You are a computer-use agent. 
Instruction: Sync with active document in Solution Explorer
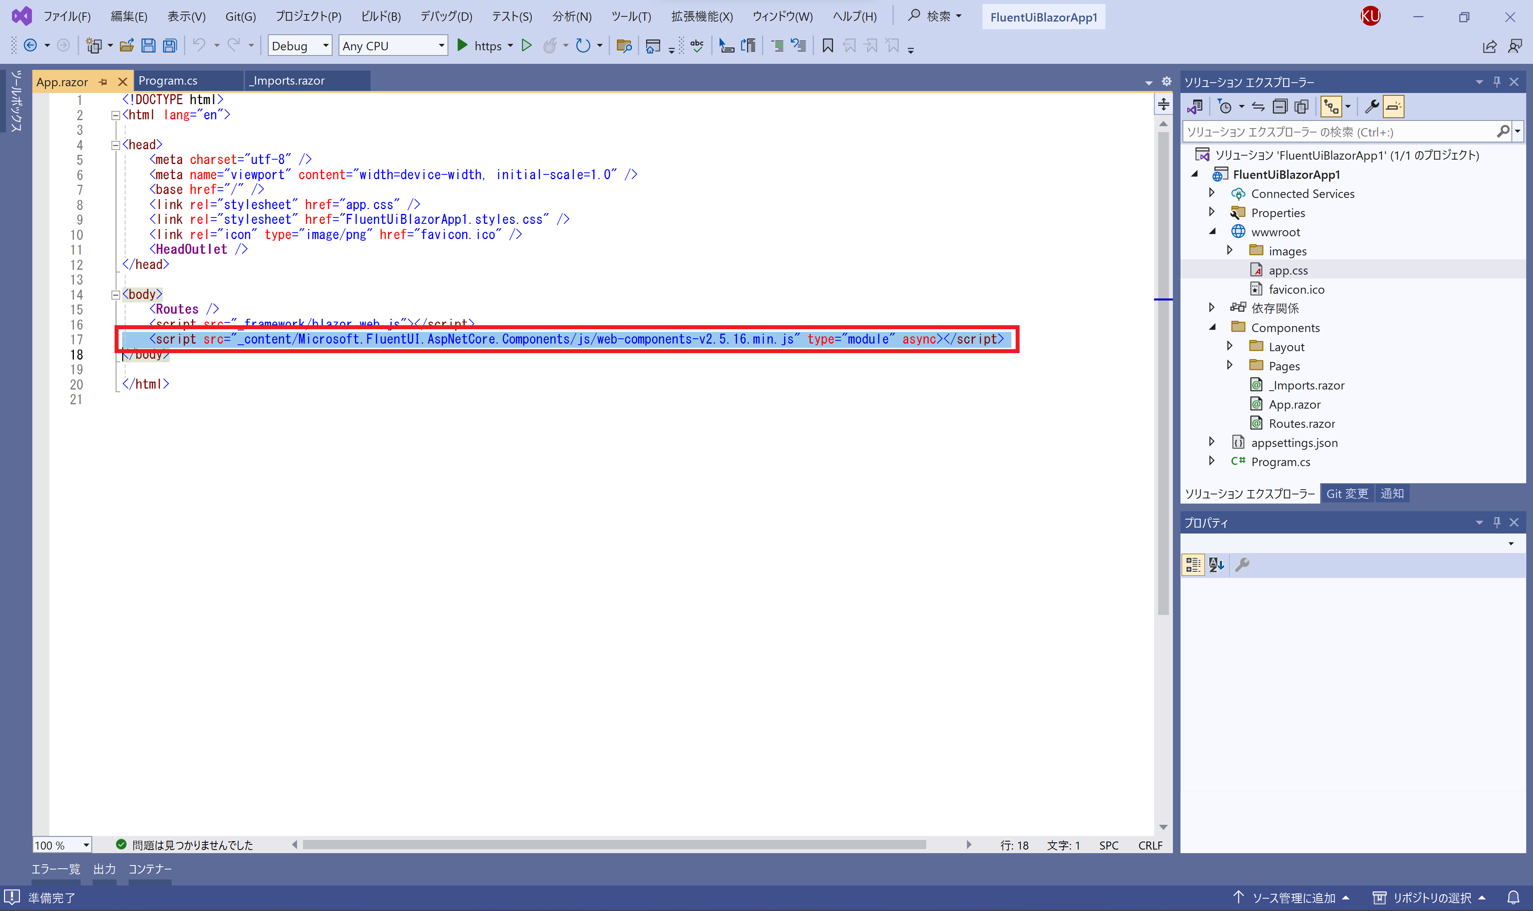pyautogui.click(x=1258, y=107)
